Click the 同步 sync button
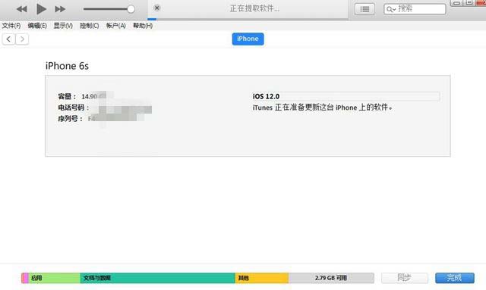The height and width of the screenshot is (290, 486). pos(405,278)
